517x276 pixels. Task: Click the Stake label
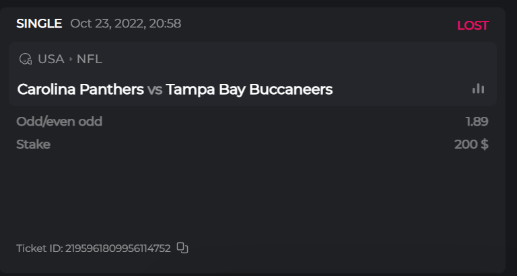tap(33, 144)
